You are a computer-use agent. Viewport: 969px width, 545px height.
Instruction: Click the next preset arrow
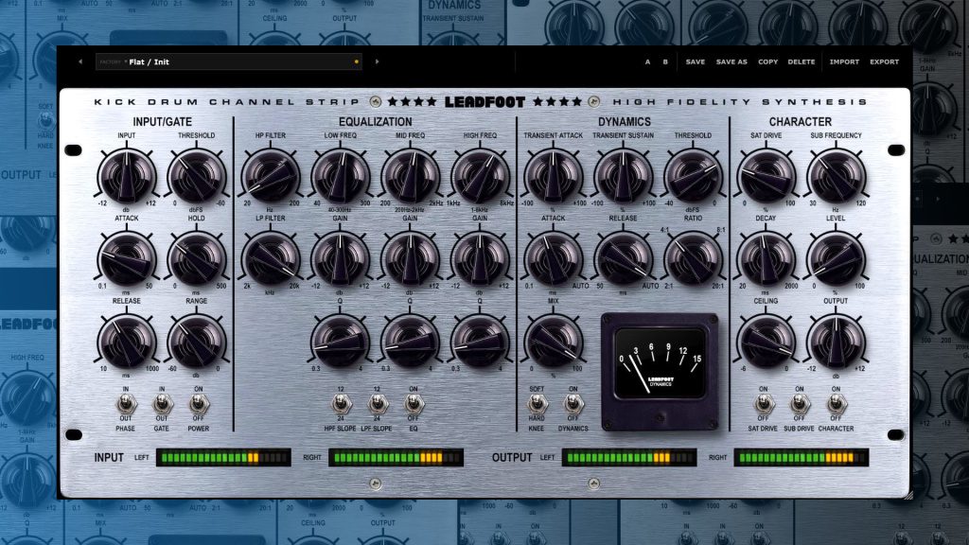(377, 62)
